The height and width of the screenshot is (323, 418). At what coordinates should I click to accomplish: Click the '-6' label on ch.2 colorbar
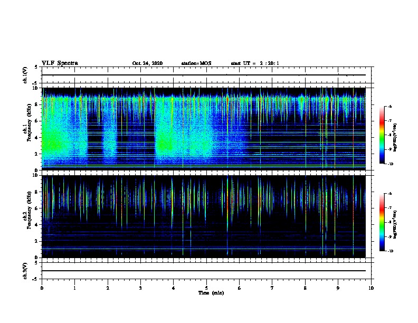point(389,194)
